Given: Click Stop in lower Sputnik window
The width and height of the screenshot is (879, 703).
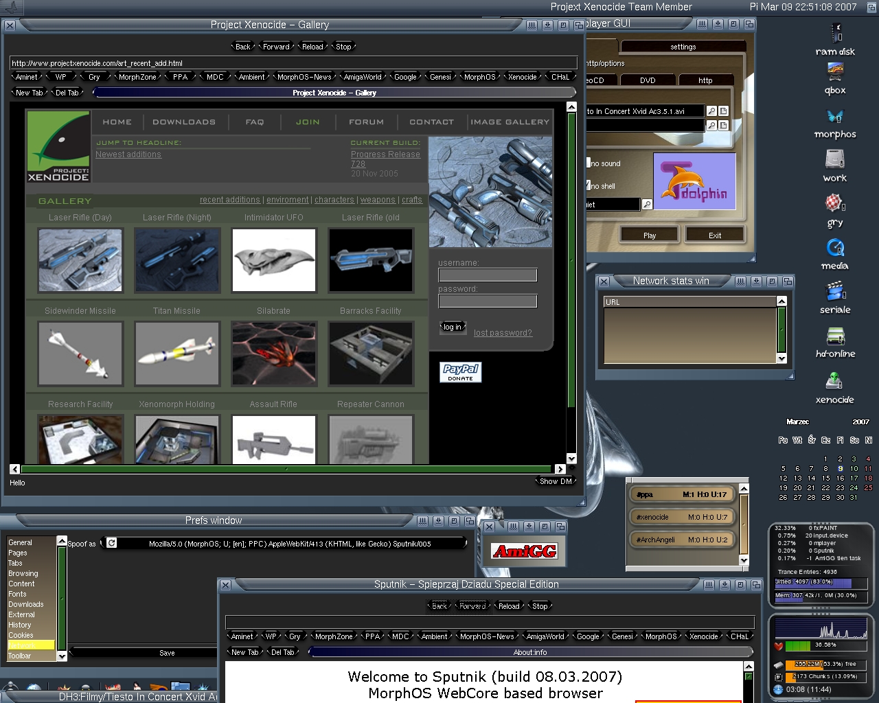Looking at the screenshot, I should click(540, 606).
